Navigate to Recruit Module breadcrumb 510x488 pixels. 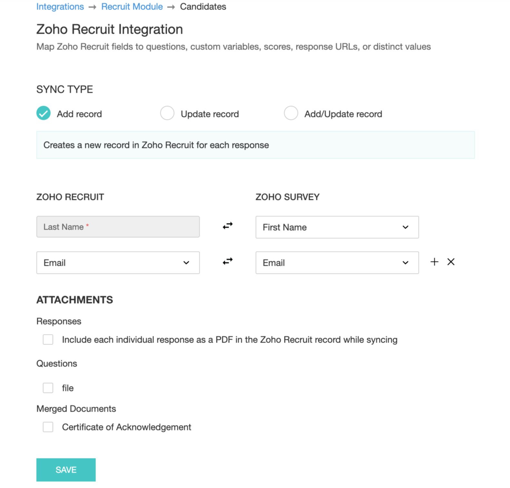click(x=132, y=6)
